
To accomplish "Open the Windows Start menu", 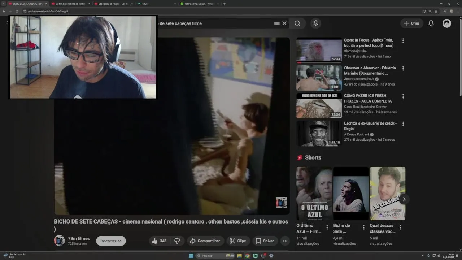I will 191,256.
